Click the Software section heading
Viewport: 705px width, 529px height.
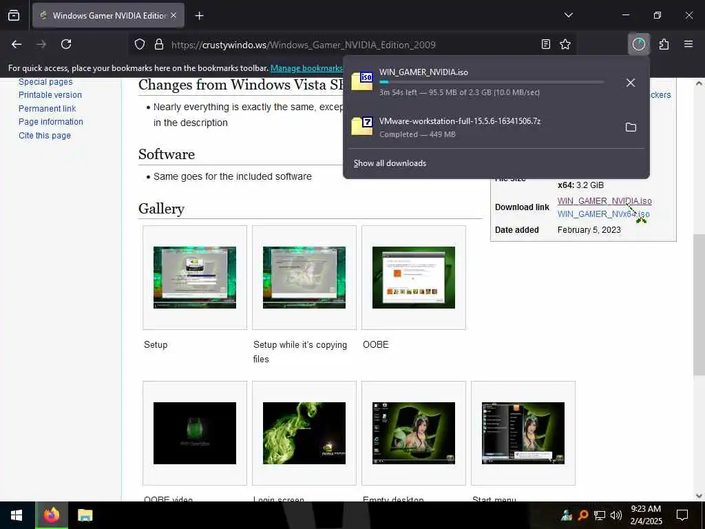(167, 154)
